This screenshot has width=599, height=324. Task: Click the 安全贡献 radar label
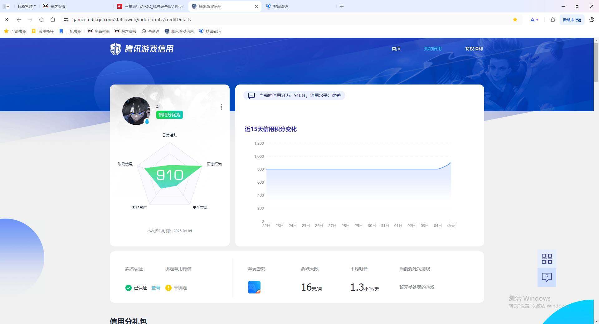[200, 207]
